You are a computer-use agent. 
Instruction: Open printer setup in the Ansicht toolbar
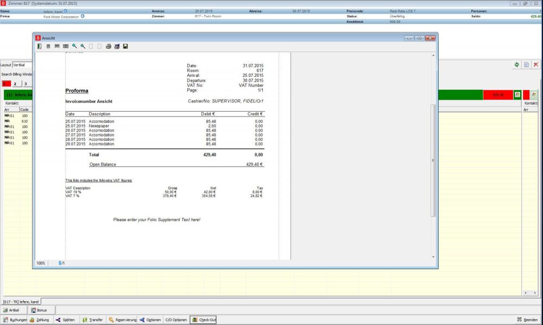click(x=117, y=46)
